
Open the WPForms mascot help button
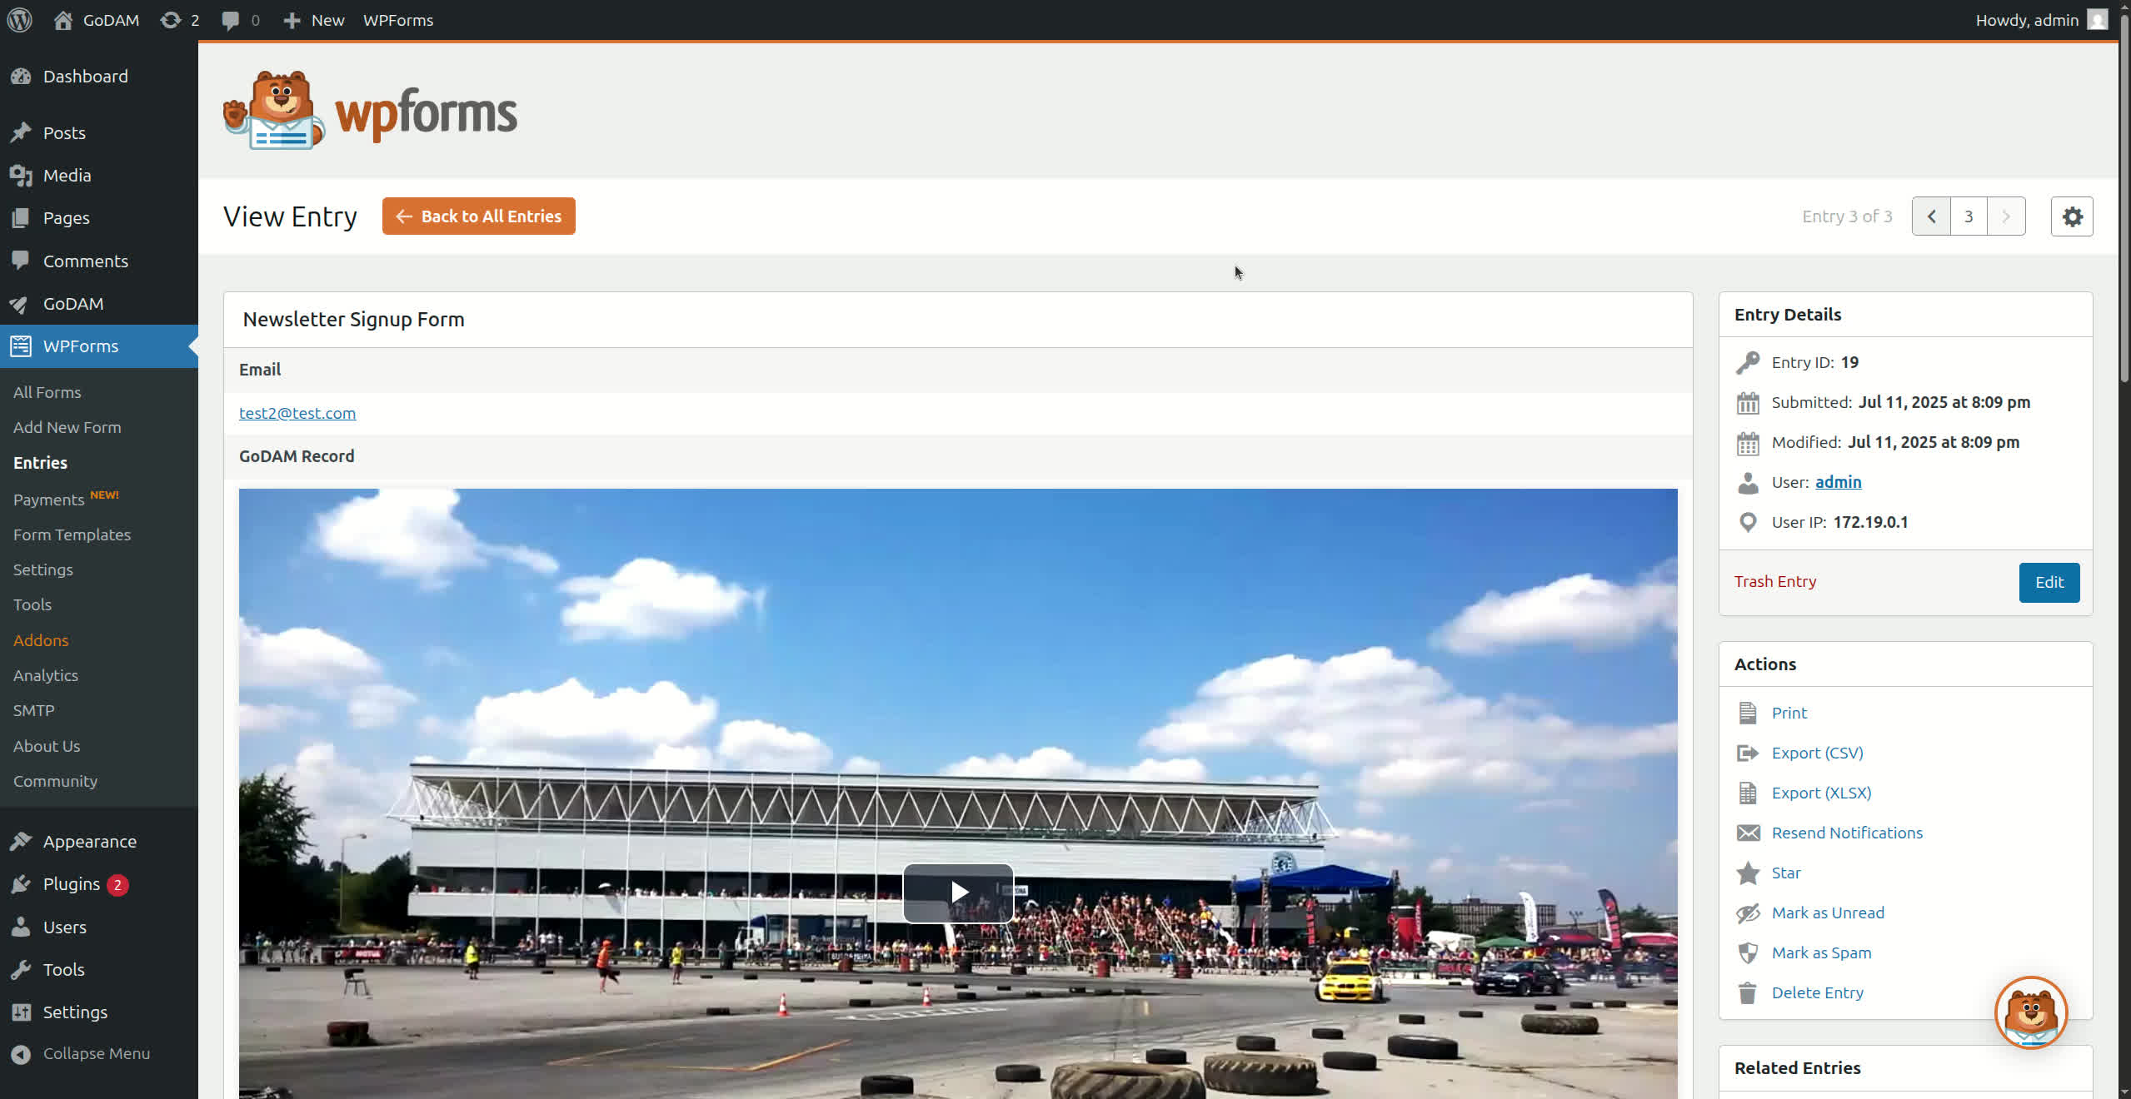tap(2031, 1012)
